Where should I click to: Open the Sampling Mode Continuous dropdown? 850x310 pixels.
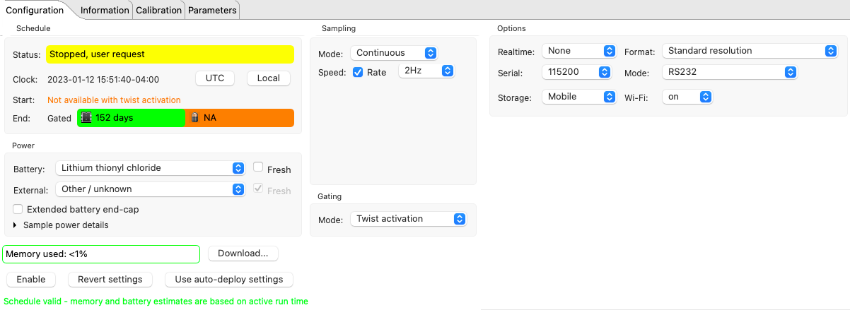click(395, 53)
